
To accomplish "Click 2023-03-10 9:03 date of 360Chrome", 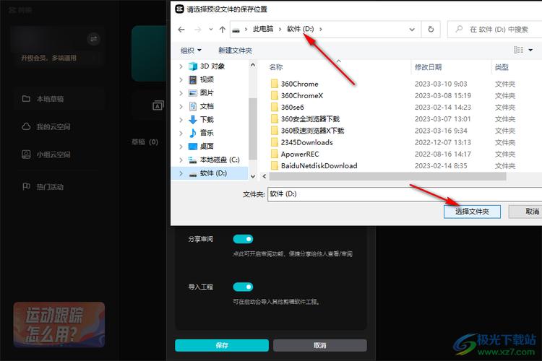I will click(441, 84).
